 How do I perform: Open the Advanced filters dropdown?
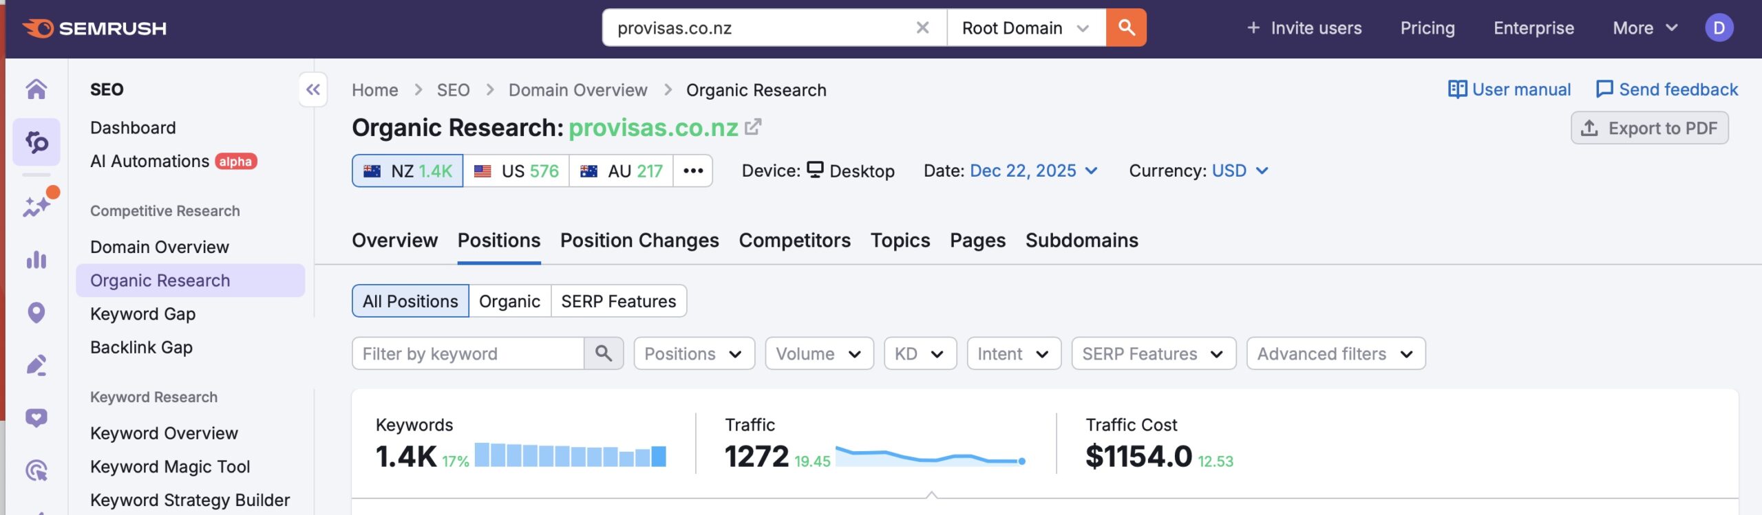[1335, 353]
